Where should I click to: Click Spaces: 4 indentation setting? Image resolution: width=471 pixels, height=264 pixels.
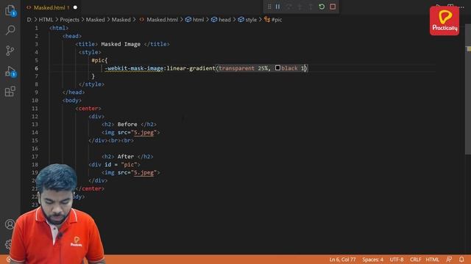coord(372,260)
